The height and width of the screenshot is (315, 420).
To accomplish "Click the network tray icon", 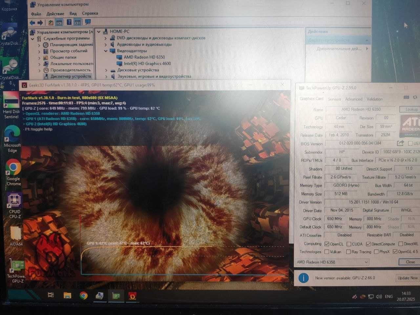I will click(x=371, y=296).
